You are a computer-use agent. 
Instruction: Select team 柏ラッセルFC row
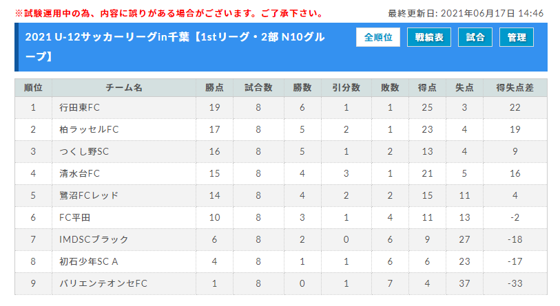pos(281,129)
